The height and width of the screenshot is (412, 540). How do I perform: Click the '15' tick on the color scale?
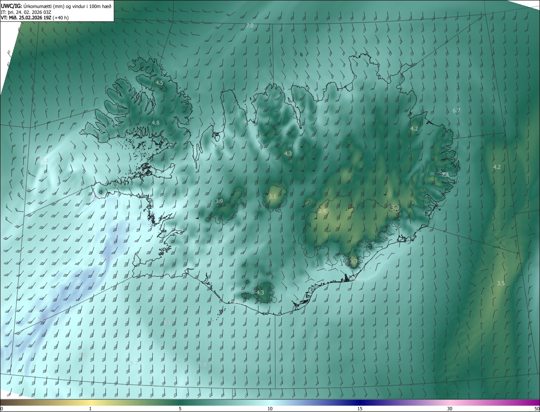coord(360,409)
